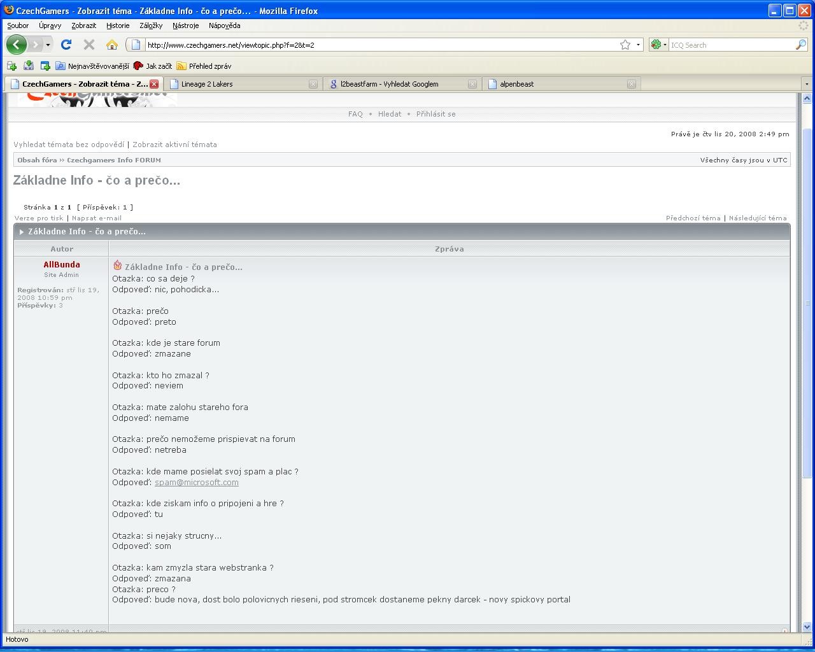Click the vertical scrollbar up arrow

click(x=807, y=98)
